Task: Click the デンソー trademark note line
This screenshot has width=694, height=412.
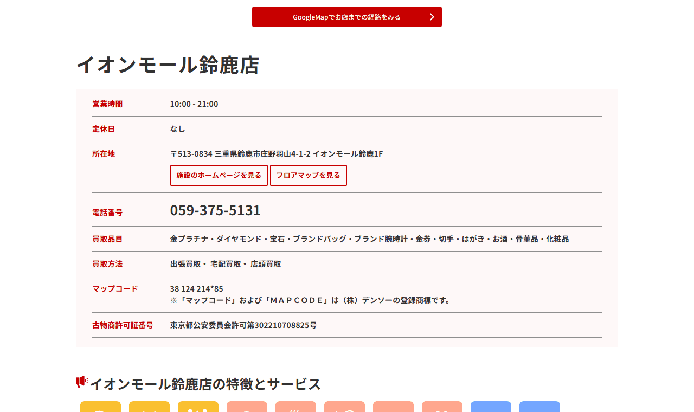Action: coord(311,300)
